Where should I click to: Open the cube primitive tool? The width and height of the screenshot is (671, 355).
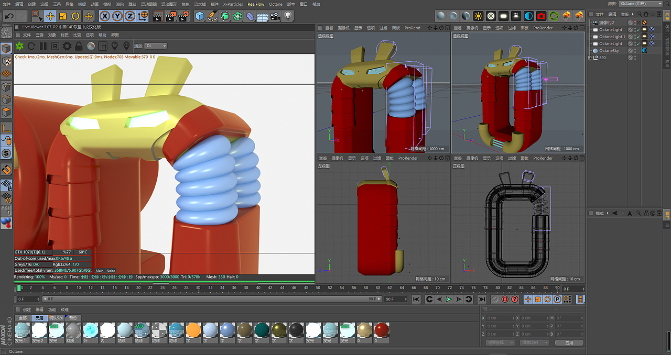tap(200, 16)
